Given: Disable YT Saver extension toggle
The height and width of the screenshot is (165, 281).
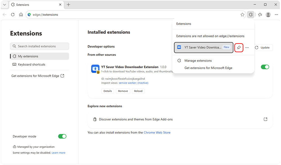Looking at the screenshot, I should click(265, 67).
